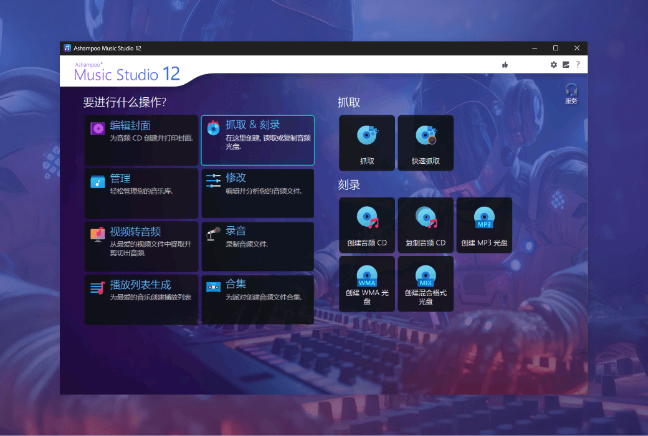Maximize the Ashampoo Music Studio window
Viewport: 648px width, 436px height.
[x=555, y=48]
